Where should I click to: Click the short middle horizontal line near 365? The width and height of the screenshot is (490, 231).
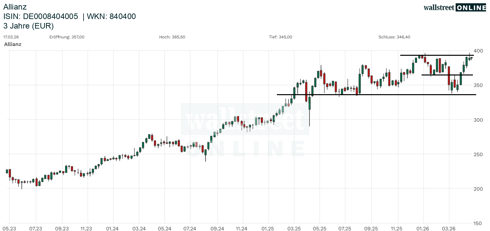pyautogui.click(x=447, y=75)
